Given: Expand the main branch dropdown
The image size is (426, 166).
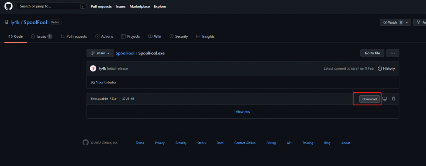Looking at the screenshot, I should [100, 53].
